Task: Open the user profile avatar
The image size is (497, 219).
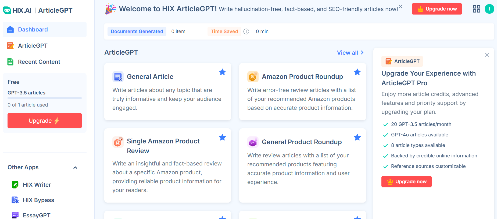Action: (x=489, y=9)
